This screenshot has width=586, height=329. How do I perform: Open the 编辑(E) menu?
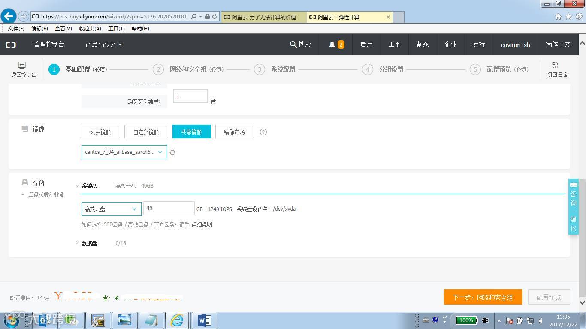point(39,29)
